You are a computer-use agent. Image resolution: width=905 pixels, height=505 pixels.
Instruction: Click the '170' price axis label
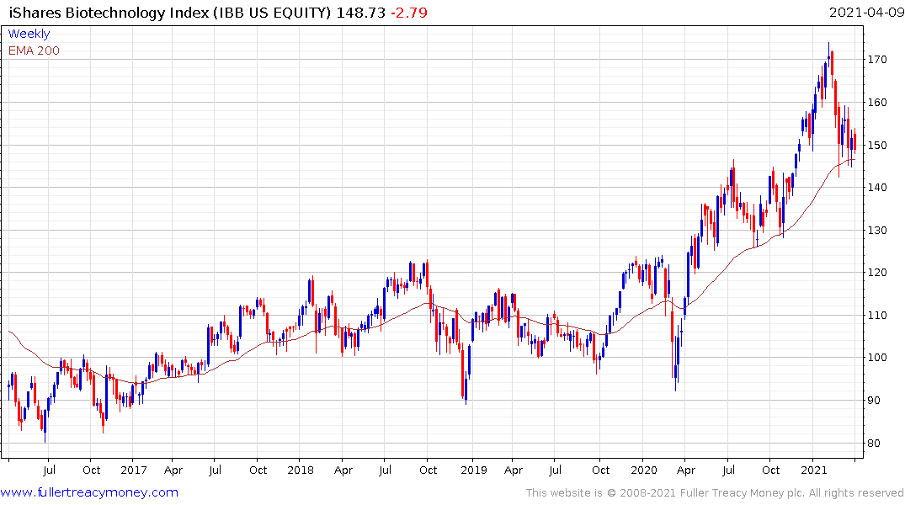coord(877,60)
